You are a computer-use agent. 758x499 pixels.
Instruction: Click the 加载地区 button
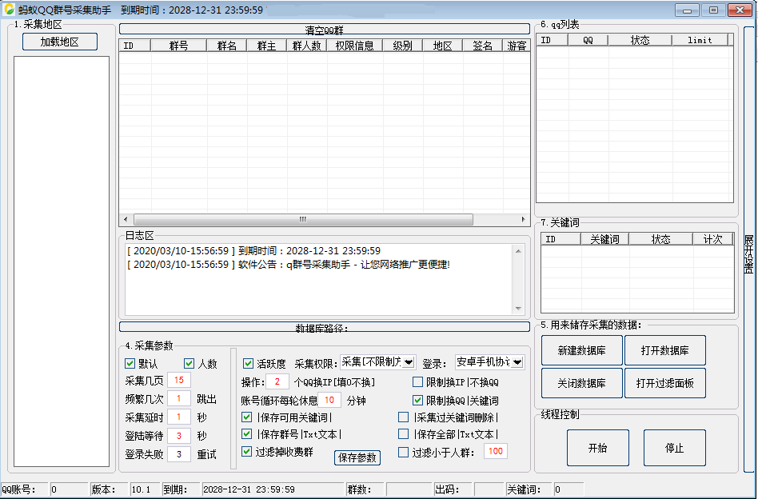pos(59,42)
